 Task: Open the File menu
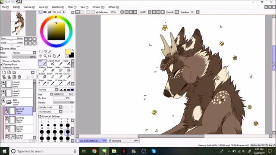(x=5, y=7)
